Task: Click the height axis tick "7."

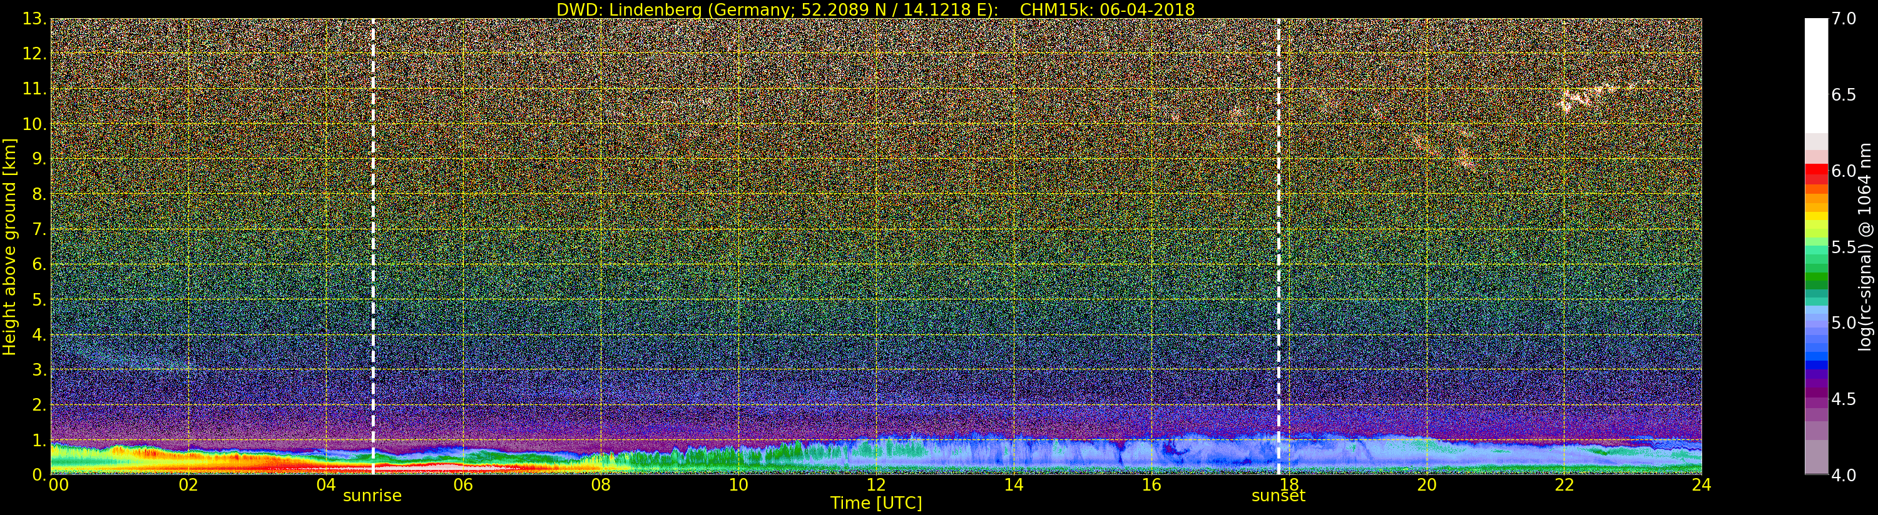Action: tap(39, 229)
